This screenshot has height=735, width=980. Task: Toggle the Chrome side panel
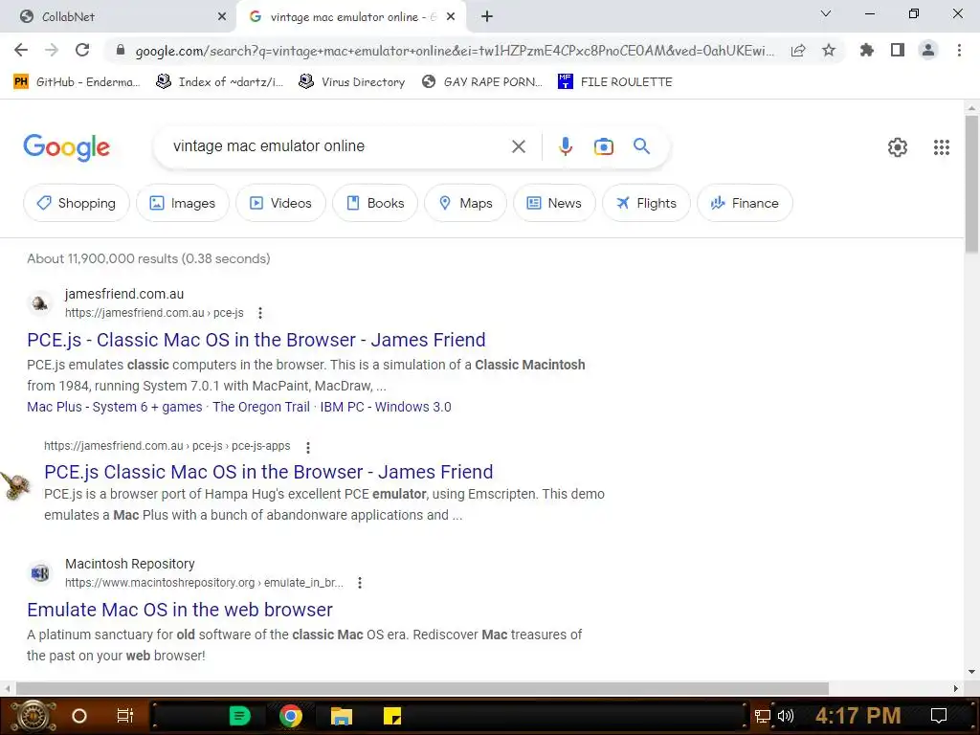[x=898, y=50]
